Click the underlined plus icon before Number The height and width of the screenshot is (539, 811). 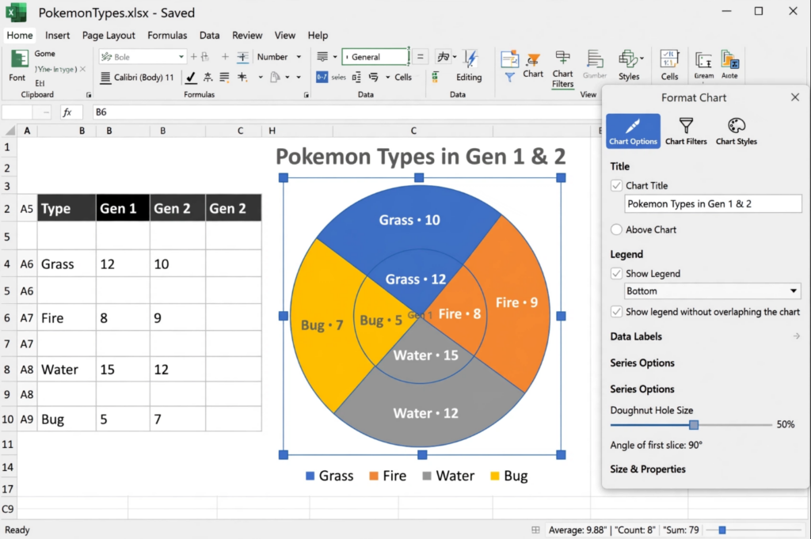[x=242, y=57]
